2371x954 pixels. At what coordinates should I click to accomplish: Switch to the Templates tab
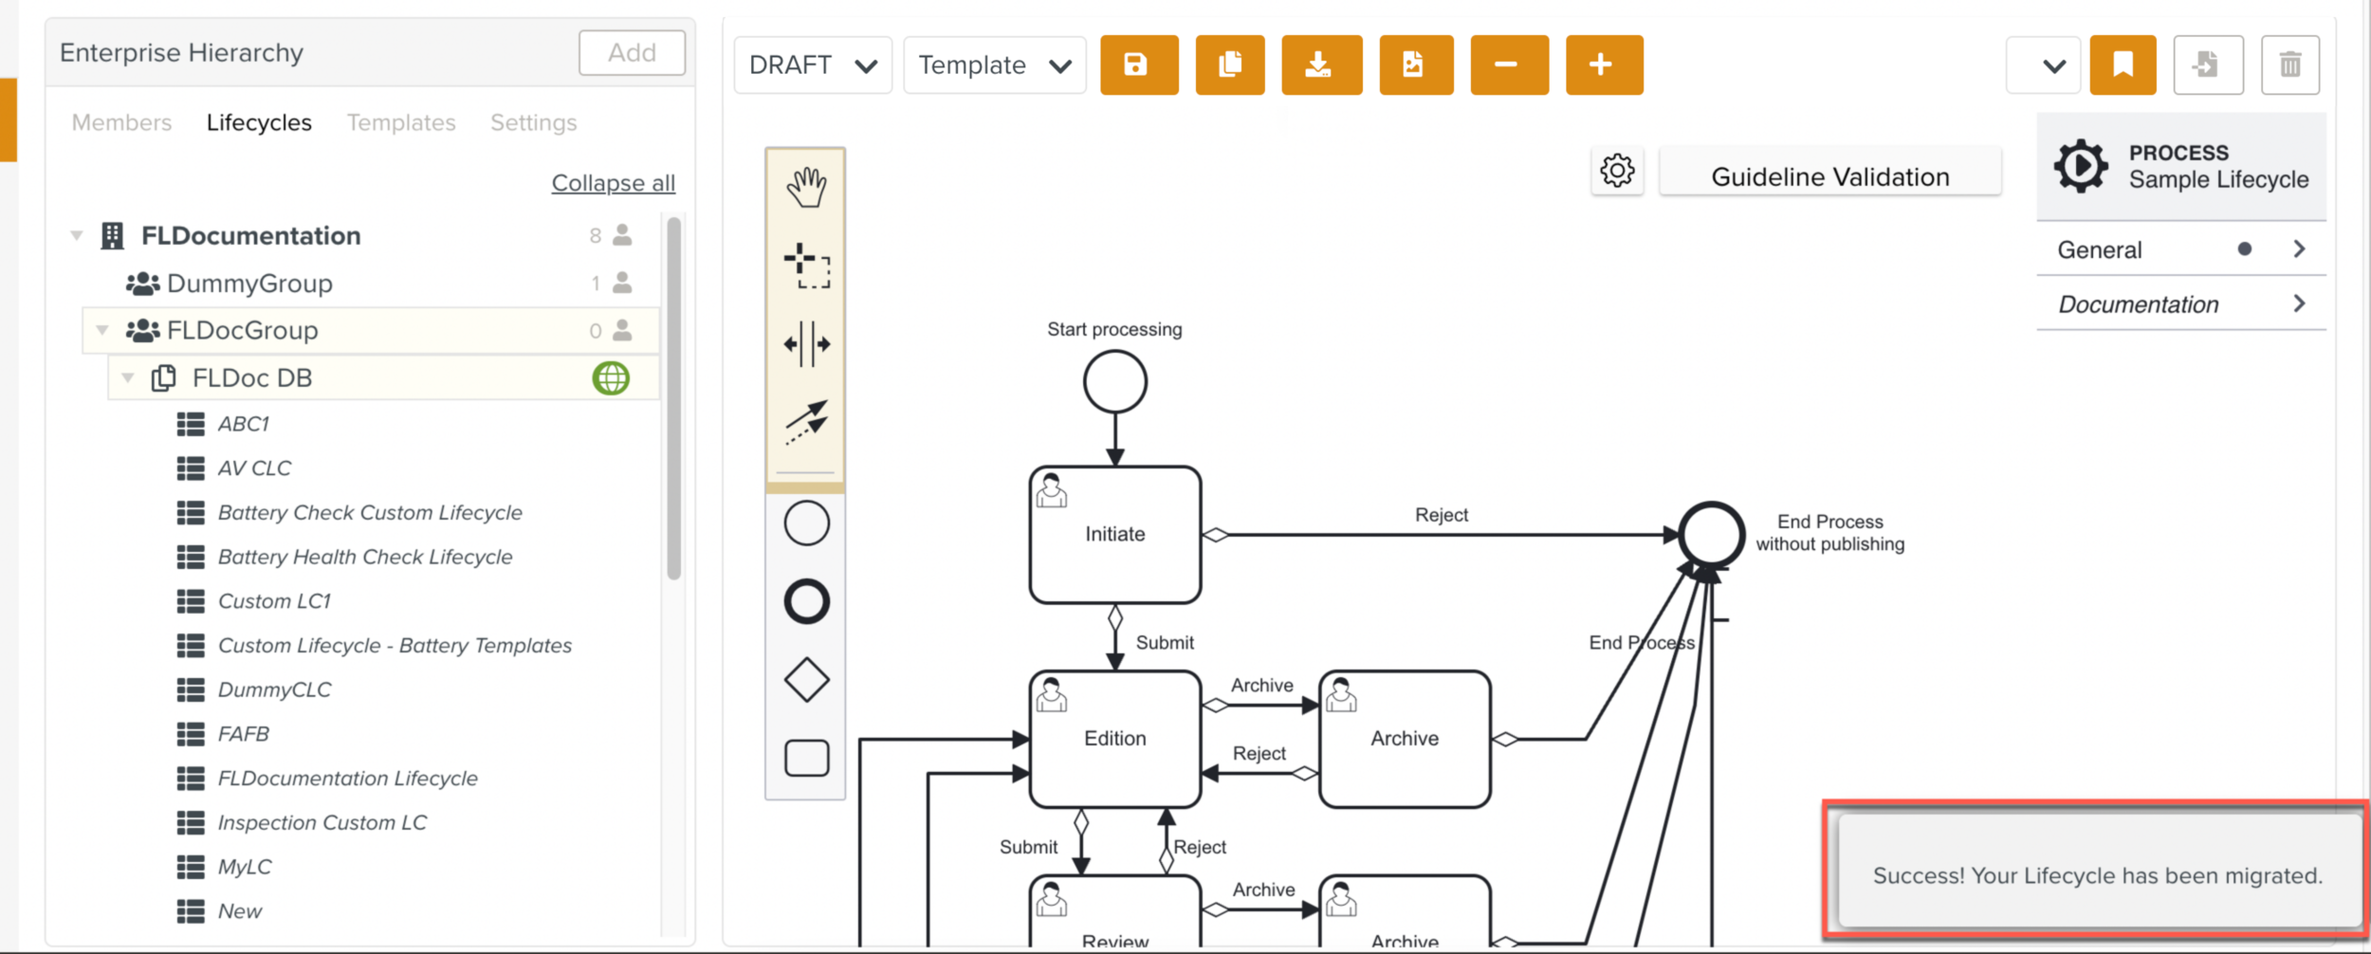[x=400, y=122]
